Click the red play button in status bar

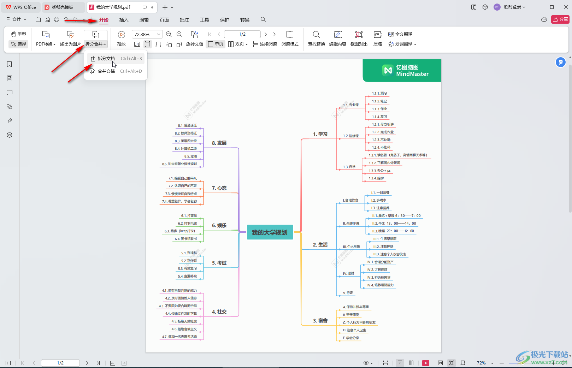click(426, 363)
